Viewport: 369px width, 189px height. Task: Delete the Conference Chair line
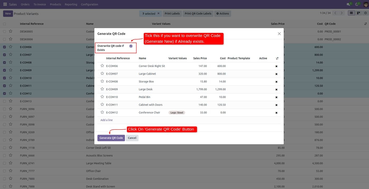pos(276,113)
